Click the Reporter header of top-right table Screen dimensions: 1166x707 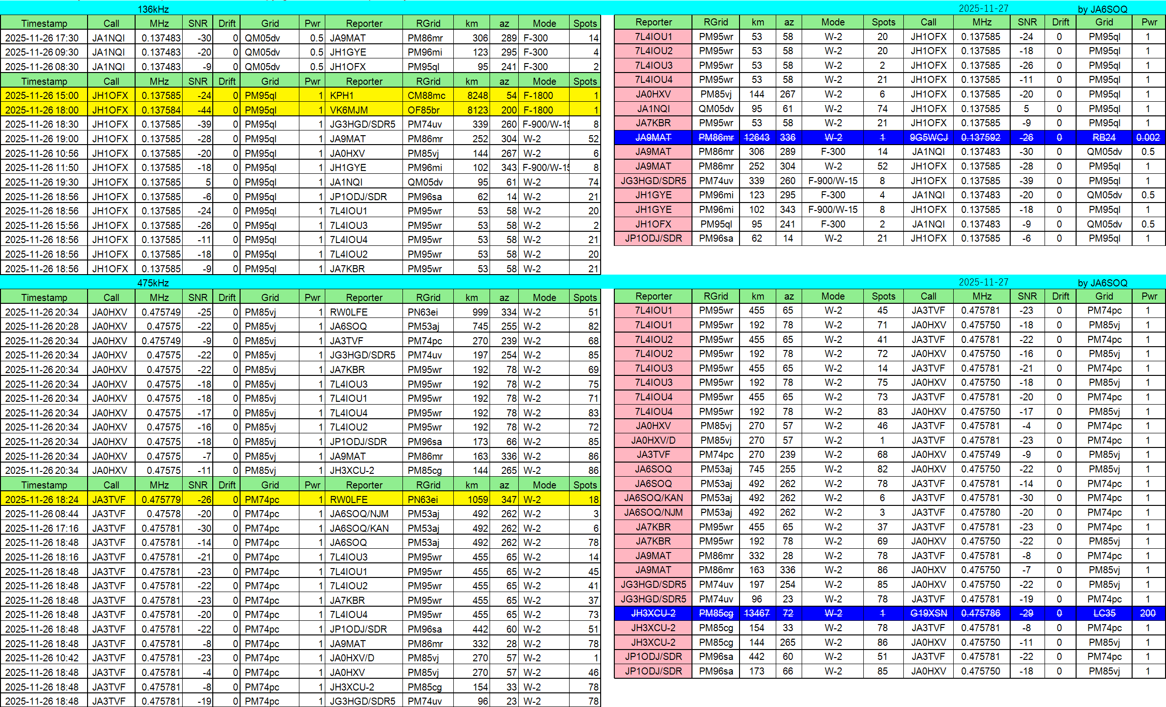coord(653,22)
